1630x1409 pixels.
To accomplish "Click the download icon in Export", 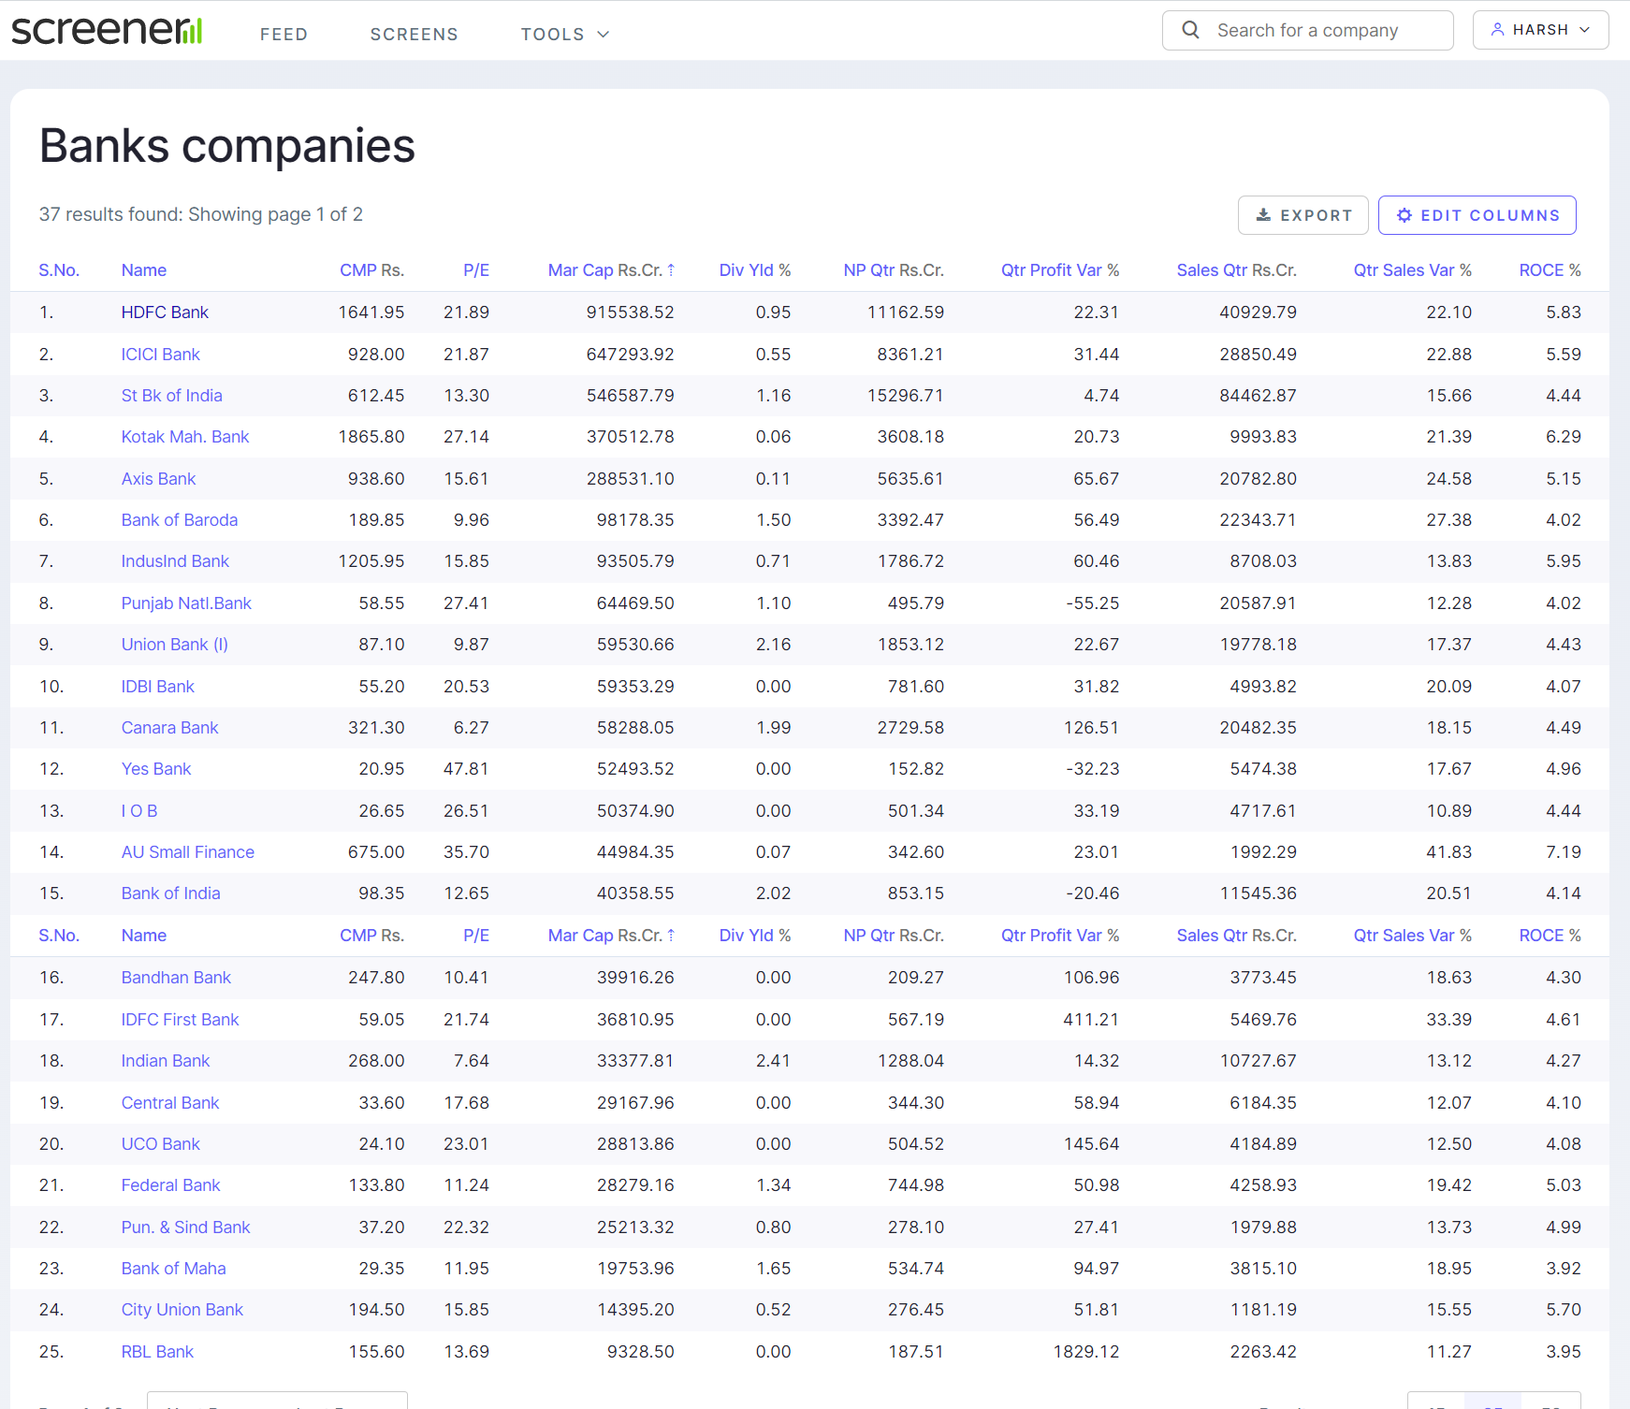I will pos(1263,215).
